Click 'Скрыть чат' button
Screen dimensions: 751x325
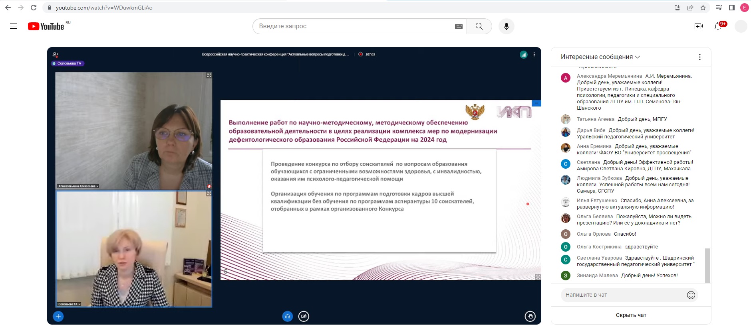pyautogui.click(x=631, y=315)
